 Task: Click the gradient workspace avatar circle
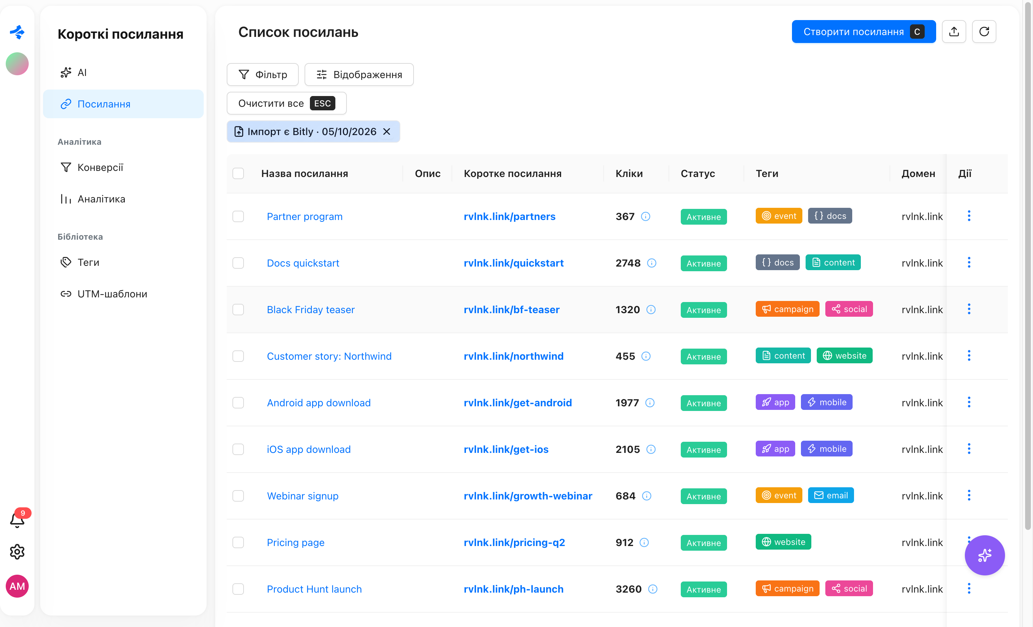pos(17,64)
